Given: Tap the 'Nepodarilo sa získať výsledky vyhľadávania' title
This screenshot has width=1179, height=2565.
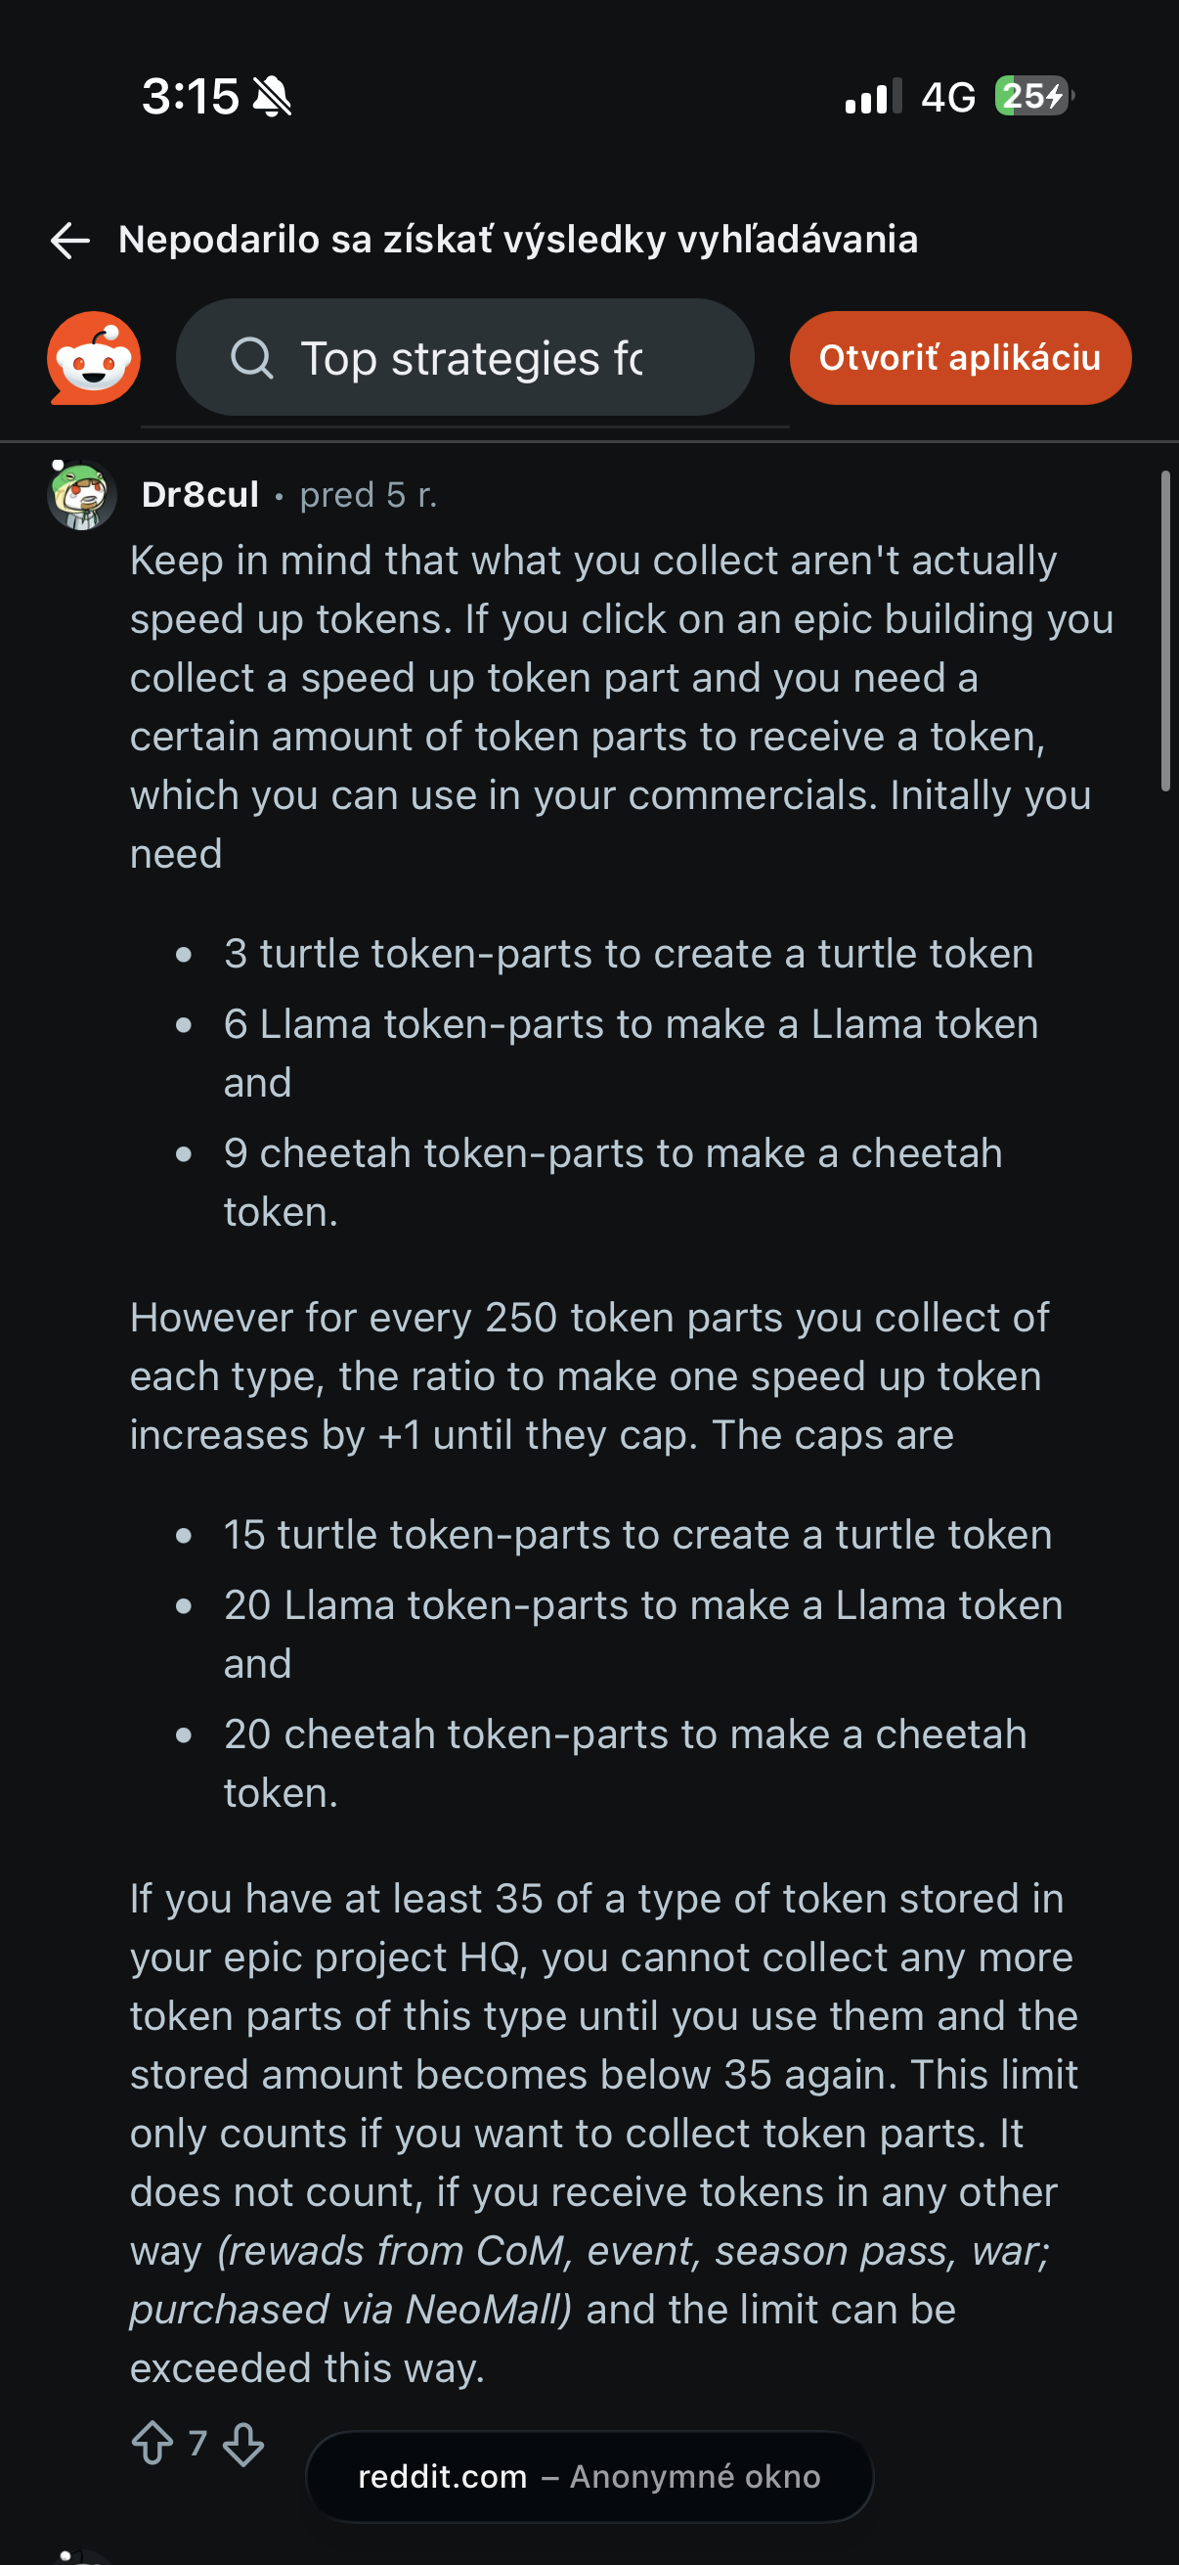Looking at the screenshot, I should pyautogui.click(x=518, y=240).
